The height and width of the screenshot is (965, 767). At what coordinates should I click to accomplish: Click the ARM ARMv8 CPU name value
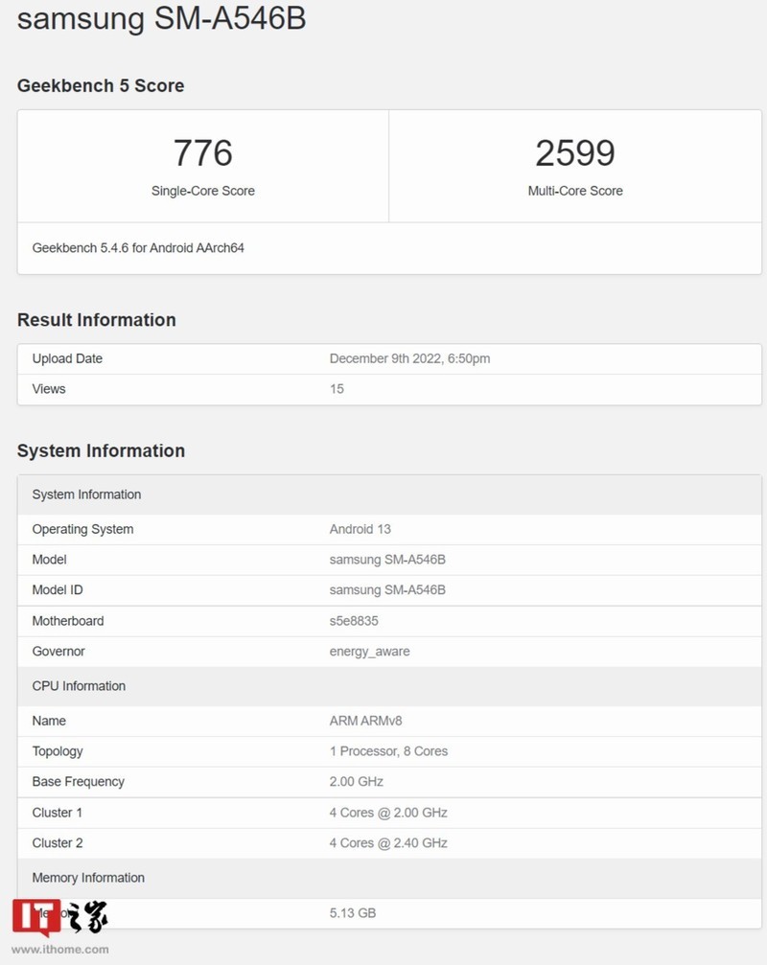coord(374,721)
